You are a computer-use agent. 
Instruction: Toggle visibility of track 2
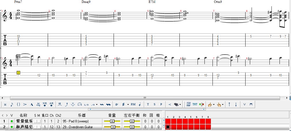tap(12, 127)
